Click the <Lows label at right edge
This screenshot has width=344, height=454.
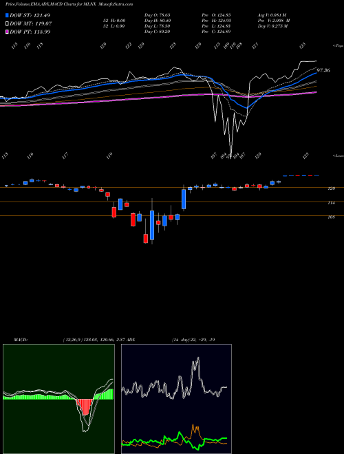(338, 155)
